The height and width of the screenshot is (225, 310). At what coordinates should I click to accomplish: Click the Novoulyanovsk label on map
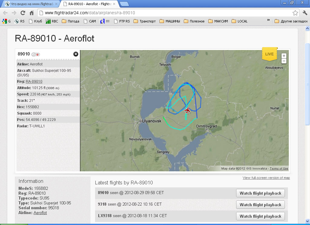140,139
